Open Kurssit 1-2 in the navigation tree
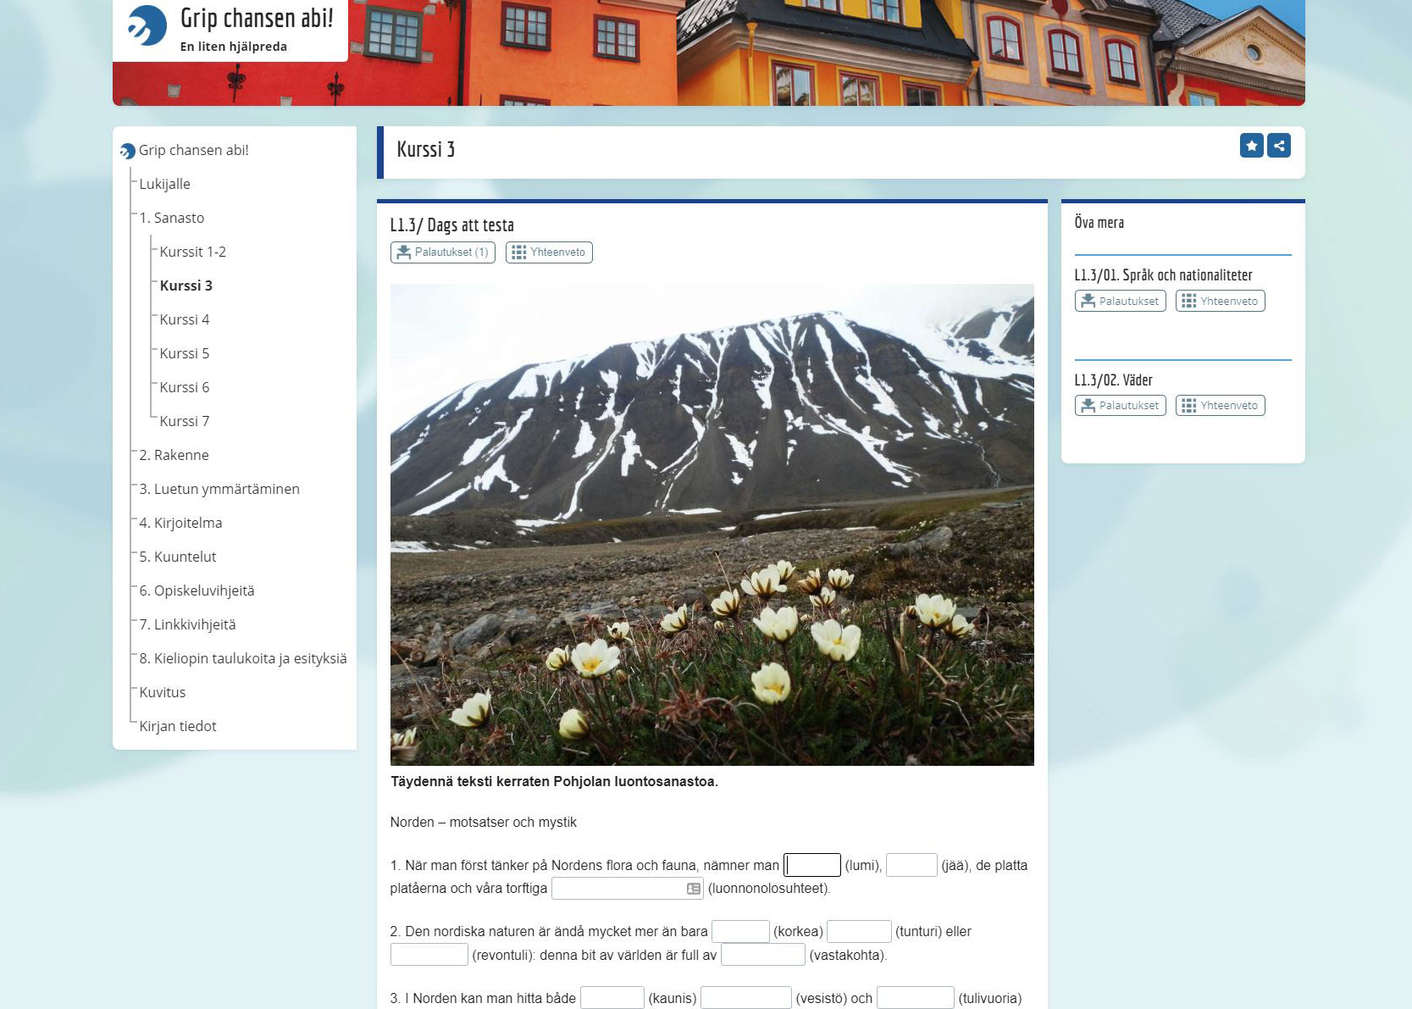The width and height of the screenshot is (1412, 1009). tap(193, 252)
